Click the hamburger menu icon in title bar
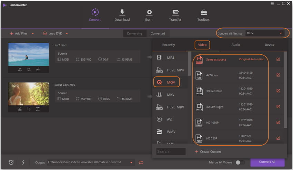 (x=272, y=3)
